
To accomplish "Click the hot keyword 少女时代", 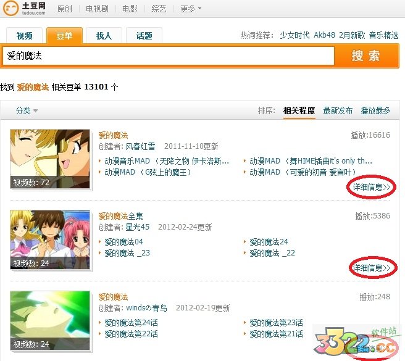I will click(294, 35).
